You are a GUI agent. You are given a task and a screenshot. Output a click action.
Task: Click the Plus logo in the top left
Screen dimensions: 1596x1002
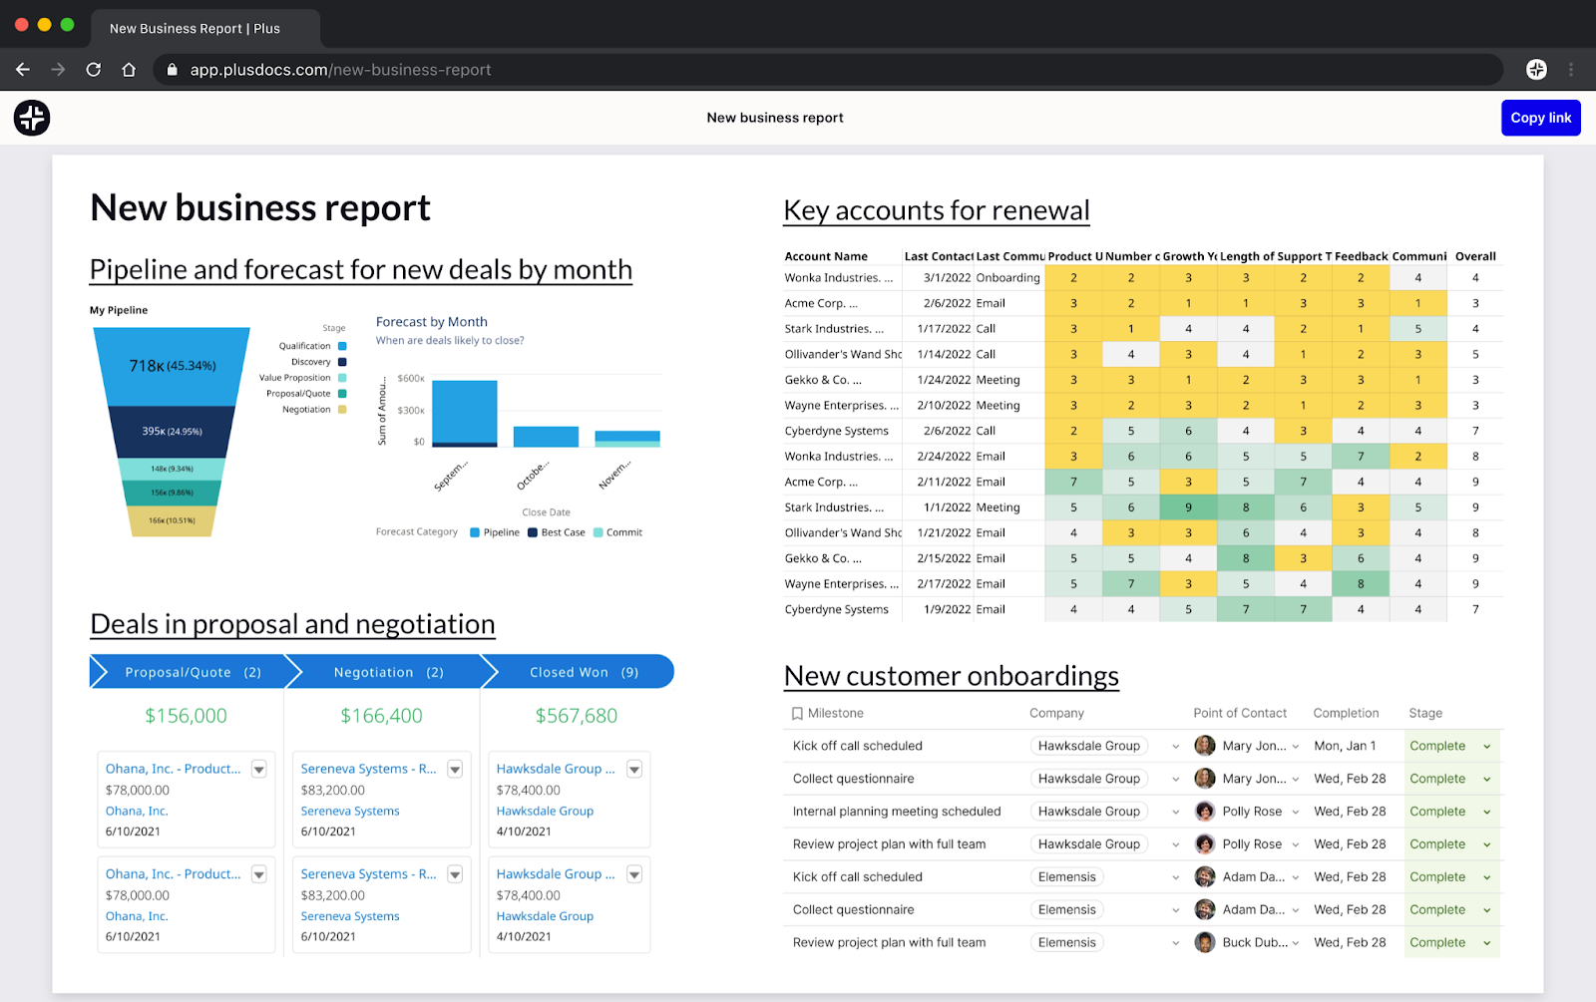coord(31,118)
